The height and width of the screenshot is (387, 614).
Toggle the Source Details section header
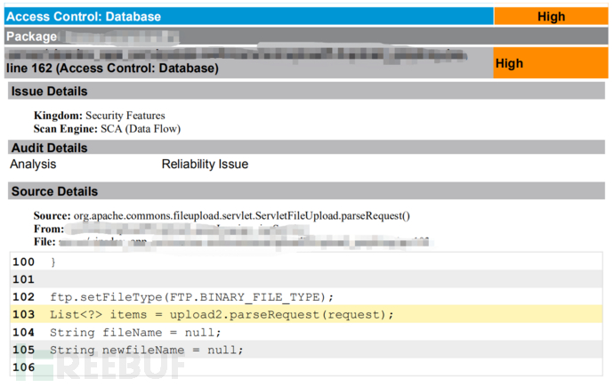[x=53, y=191]
